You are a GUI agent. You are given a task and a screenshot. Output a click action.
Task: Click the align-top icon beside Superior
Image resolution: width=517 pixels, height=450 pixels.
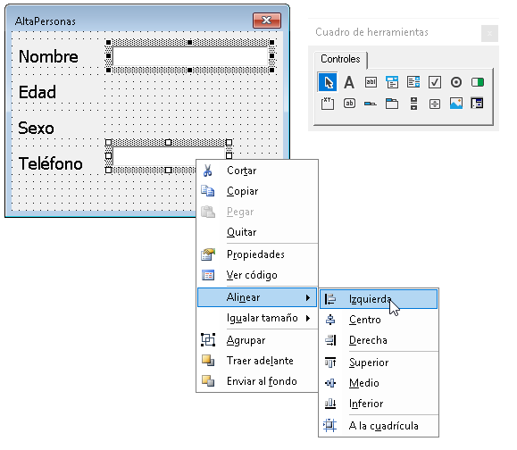pyautogui.click(x=330, y=362)
